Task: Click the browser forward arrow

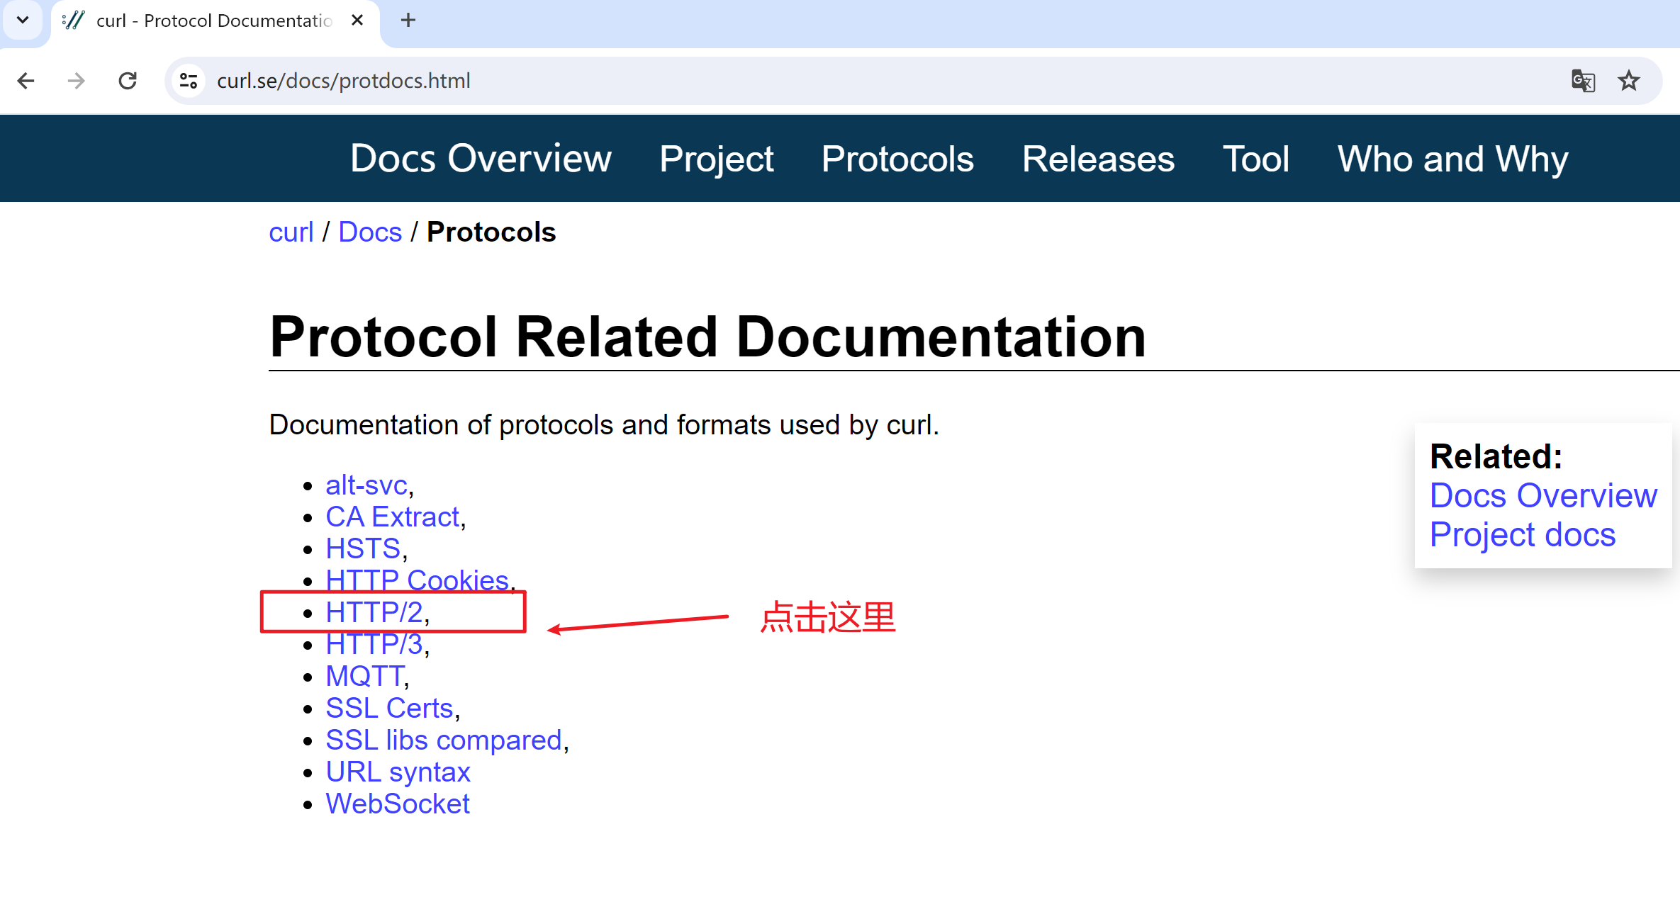Action: (x=76, y=81)
